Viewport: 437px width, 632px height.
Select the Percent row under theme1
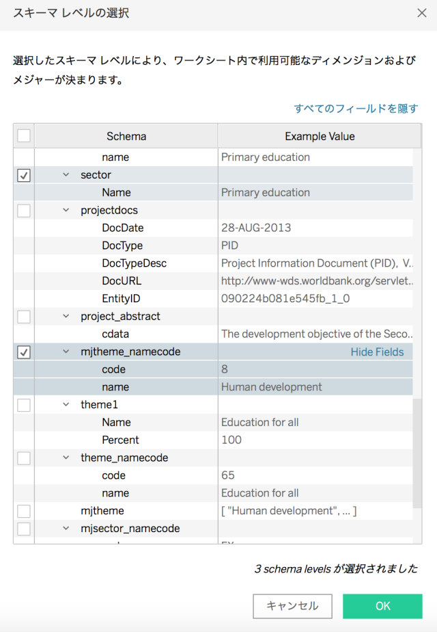213,440
